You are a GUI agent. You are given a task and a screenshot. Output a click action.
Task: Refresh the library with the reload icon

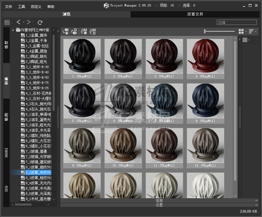[40, 22]
